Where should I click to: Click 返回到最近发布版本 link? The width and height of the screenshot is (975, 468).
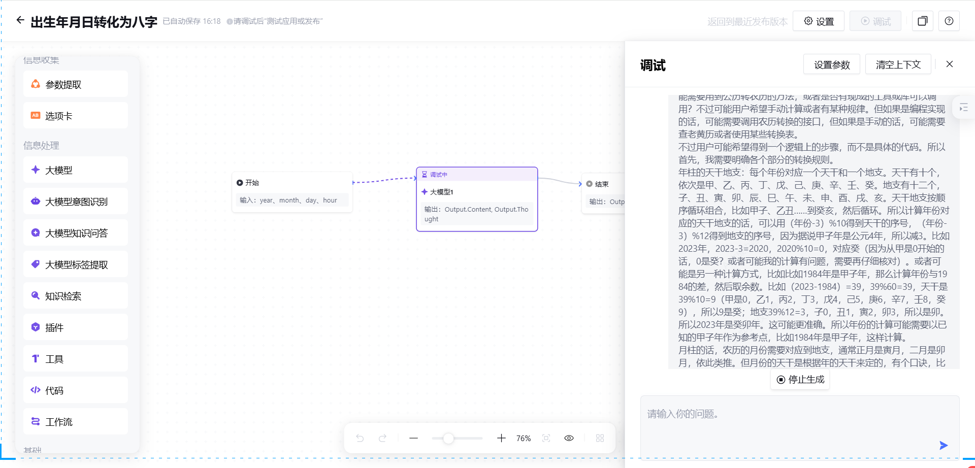pyautogui.click(x=747, y=22)
